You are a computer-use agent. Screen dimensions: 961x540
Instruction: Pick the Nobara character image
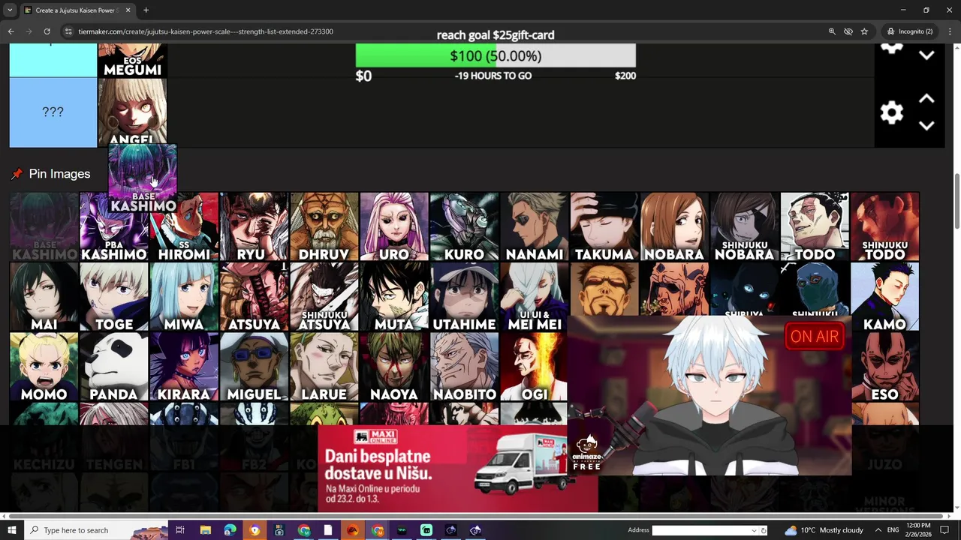click(674, 226)
